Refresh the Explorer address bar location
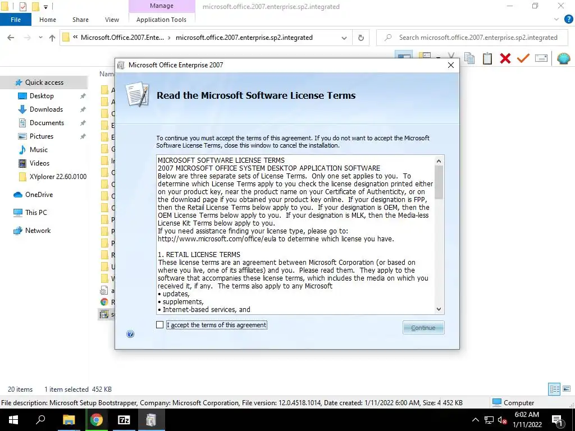575x431 pixels. [x=361, y=38]
